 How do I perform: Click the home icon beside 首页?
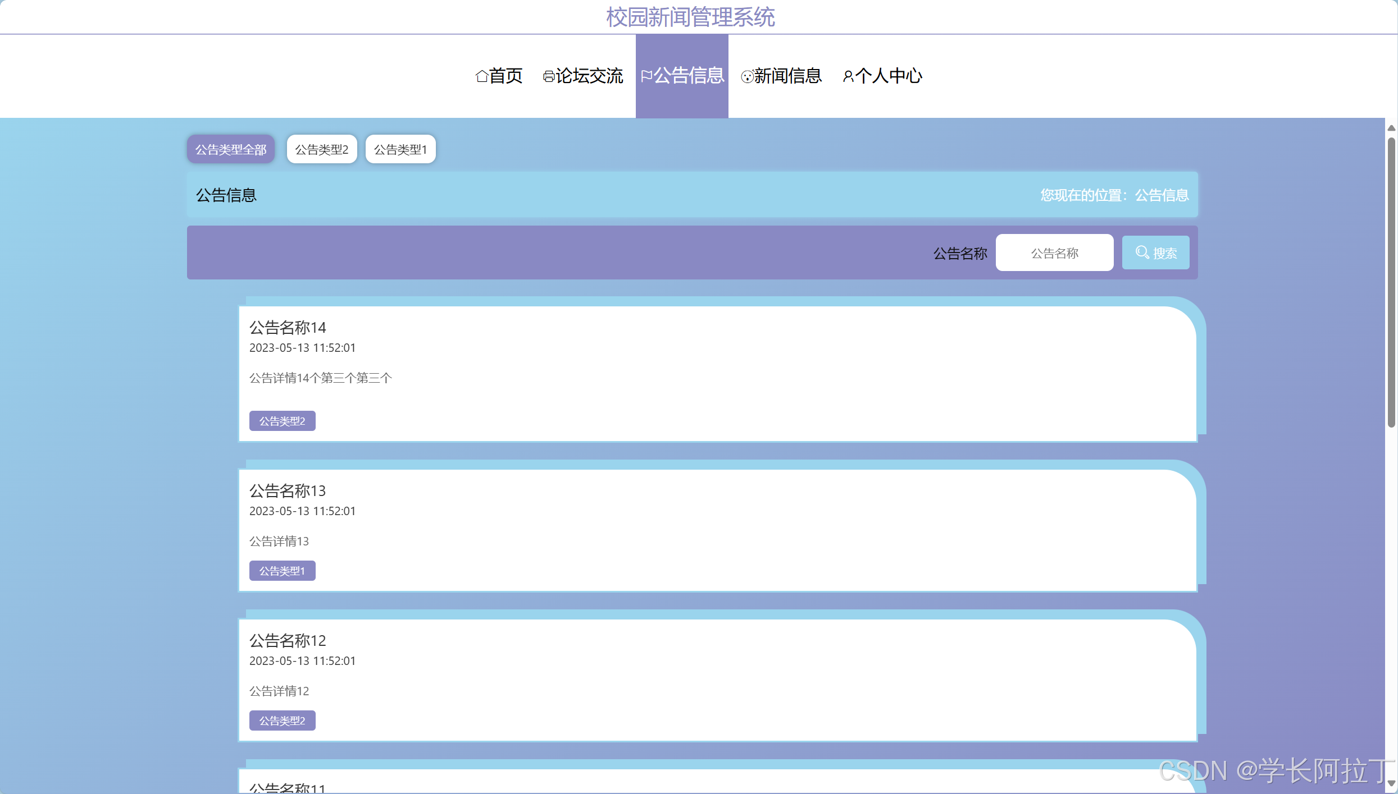pos(481,76)
